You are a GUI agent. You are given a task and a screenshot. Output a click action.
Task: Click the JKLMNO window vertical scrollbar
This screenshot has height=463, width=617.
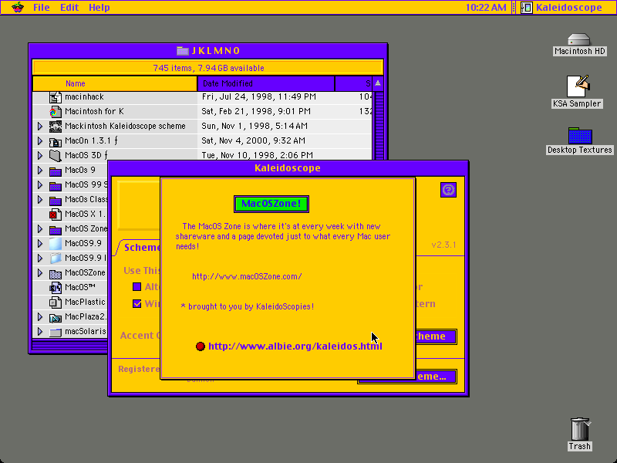click(x=378, y=126)
